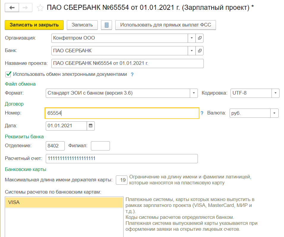This screenshot has width=284, height=237.
Task: Click the Расчетный счет field
Action: point(122,158)
